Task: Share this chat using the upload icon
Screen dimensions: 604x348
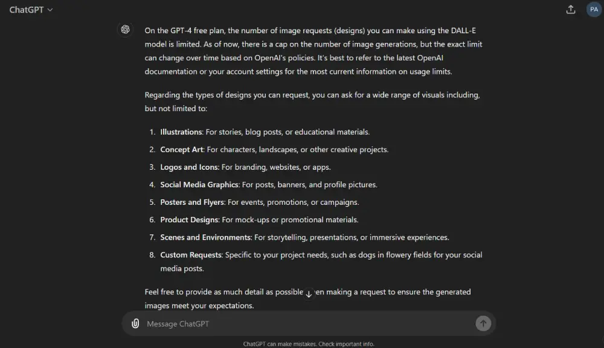Action: pyautogui.click(x=571, y=10)
